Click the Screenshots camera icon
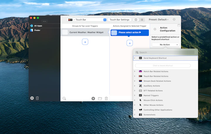This screenshot has width=211, height=134. [x=140, y=115]
